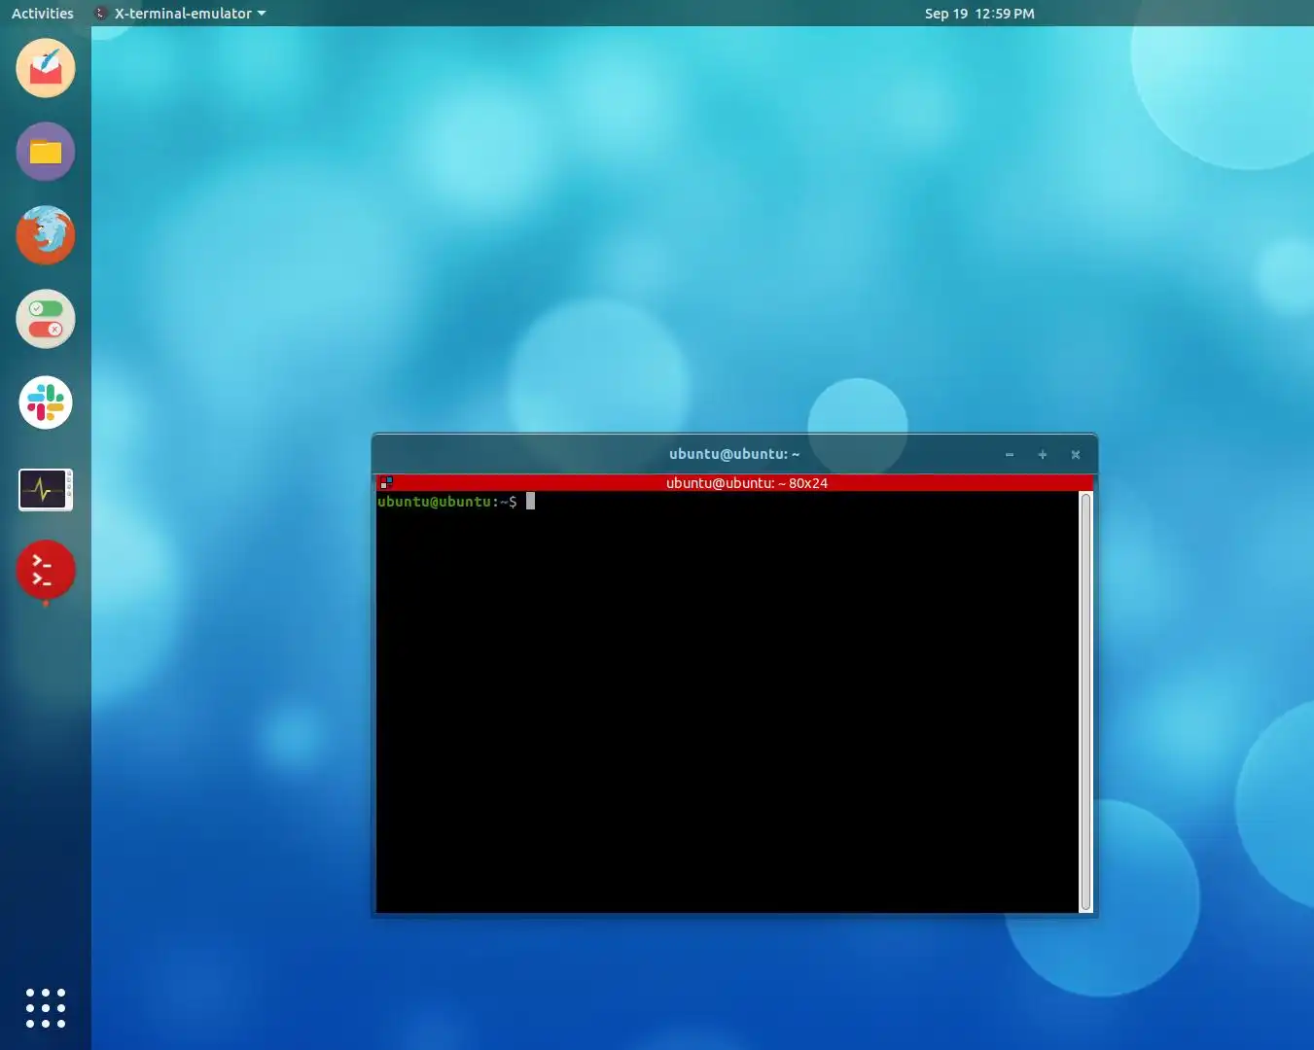The image size is (1314, 1050).
Task: Click the Show Applications grid icon
Action: [45, 1008]
